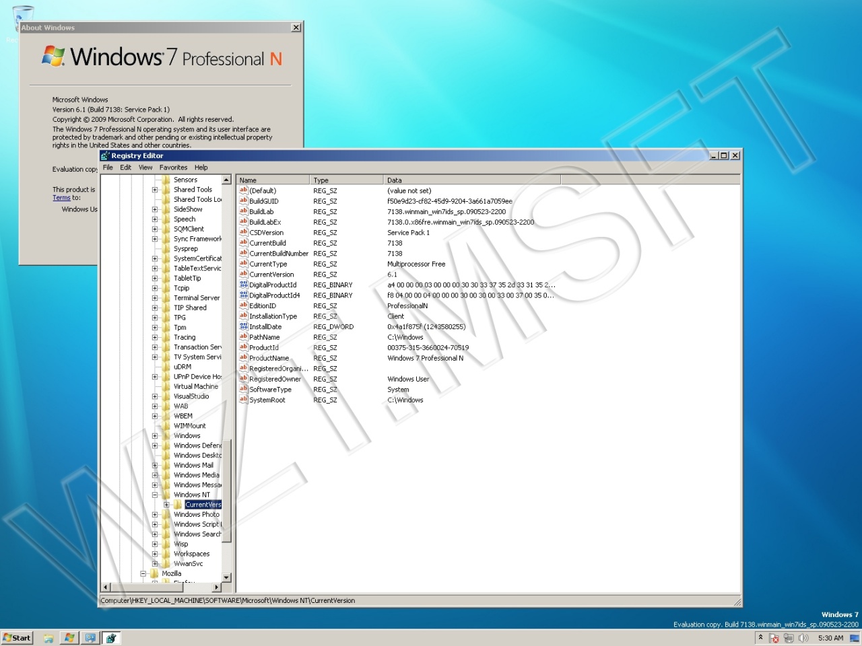862x646 pixels.
Task: Open the Start menu
Action: point(17,638)
